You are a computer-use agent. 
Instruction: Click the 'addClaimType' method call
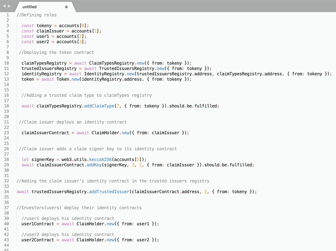(x=99, y=106)
